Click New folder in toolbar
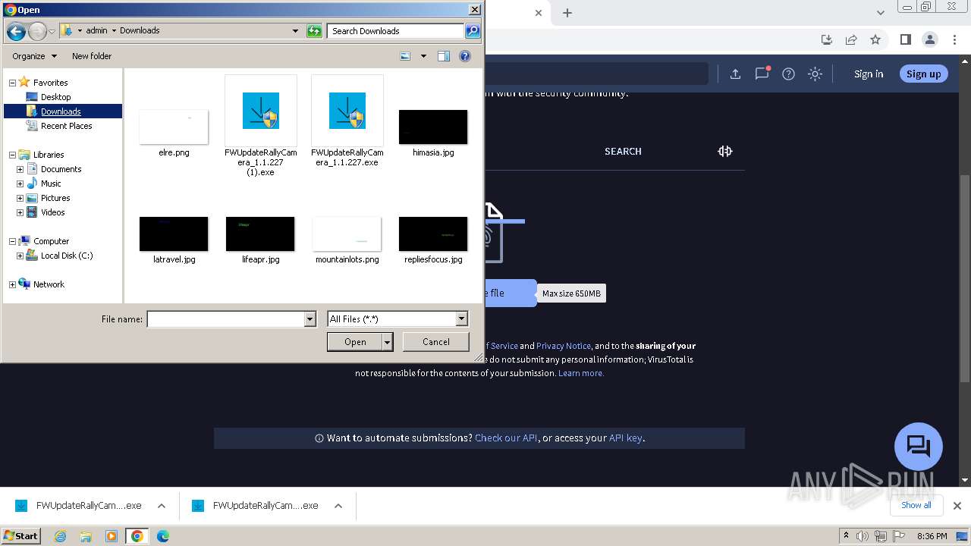Screen dimensions: 971x546 [92, 56]
